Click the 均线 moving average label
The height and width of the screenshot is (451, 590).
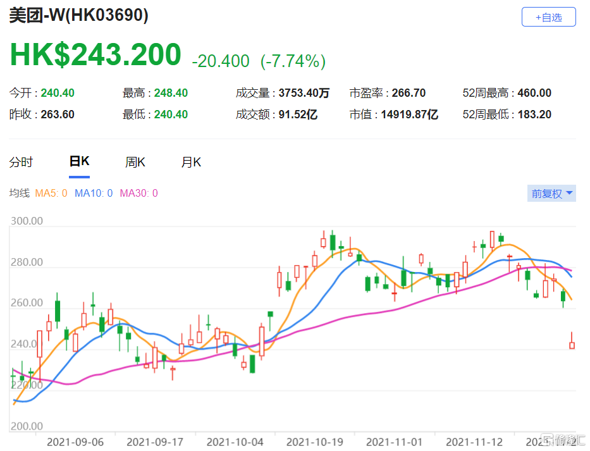(x=19, y=193)
